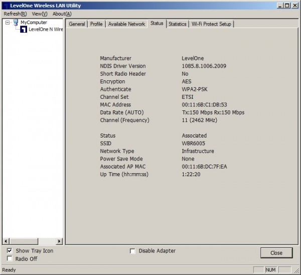This screenshot has height=275, width=301.
Task: Switch to the Profile tab
Action: pos(96,24)
